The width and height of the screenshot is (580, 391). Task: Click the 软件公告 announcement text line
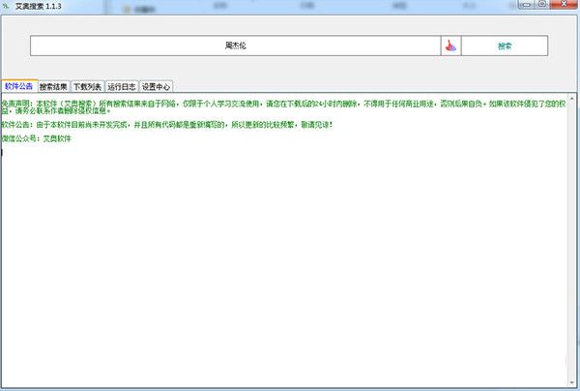(167, 125)
